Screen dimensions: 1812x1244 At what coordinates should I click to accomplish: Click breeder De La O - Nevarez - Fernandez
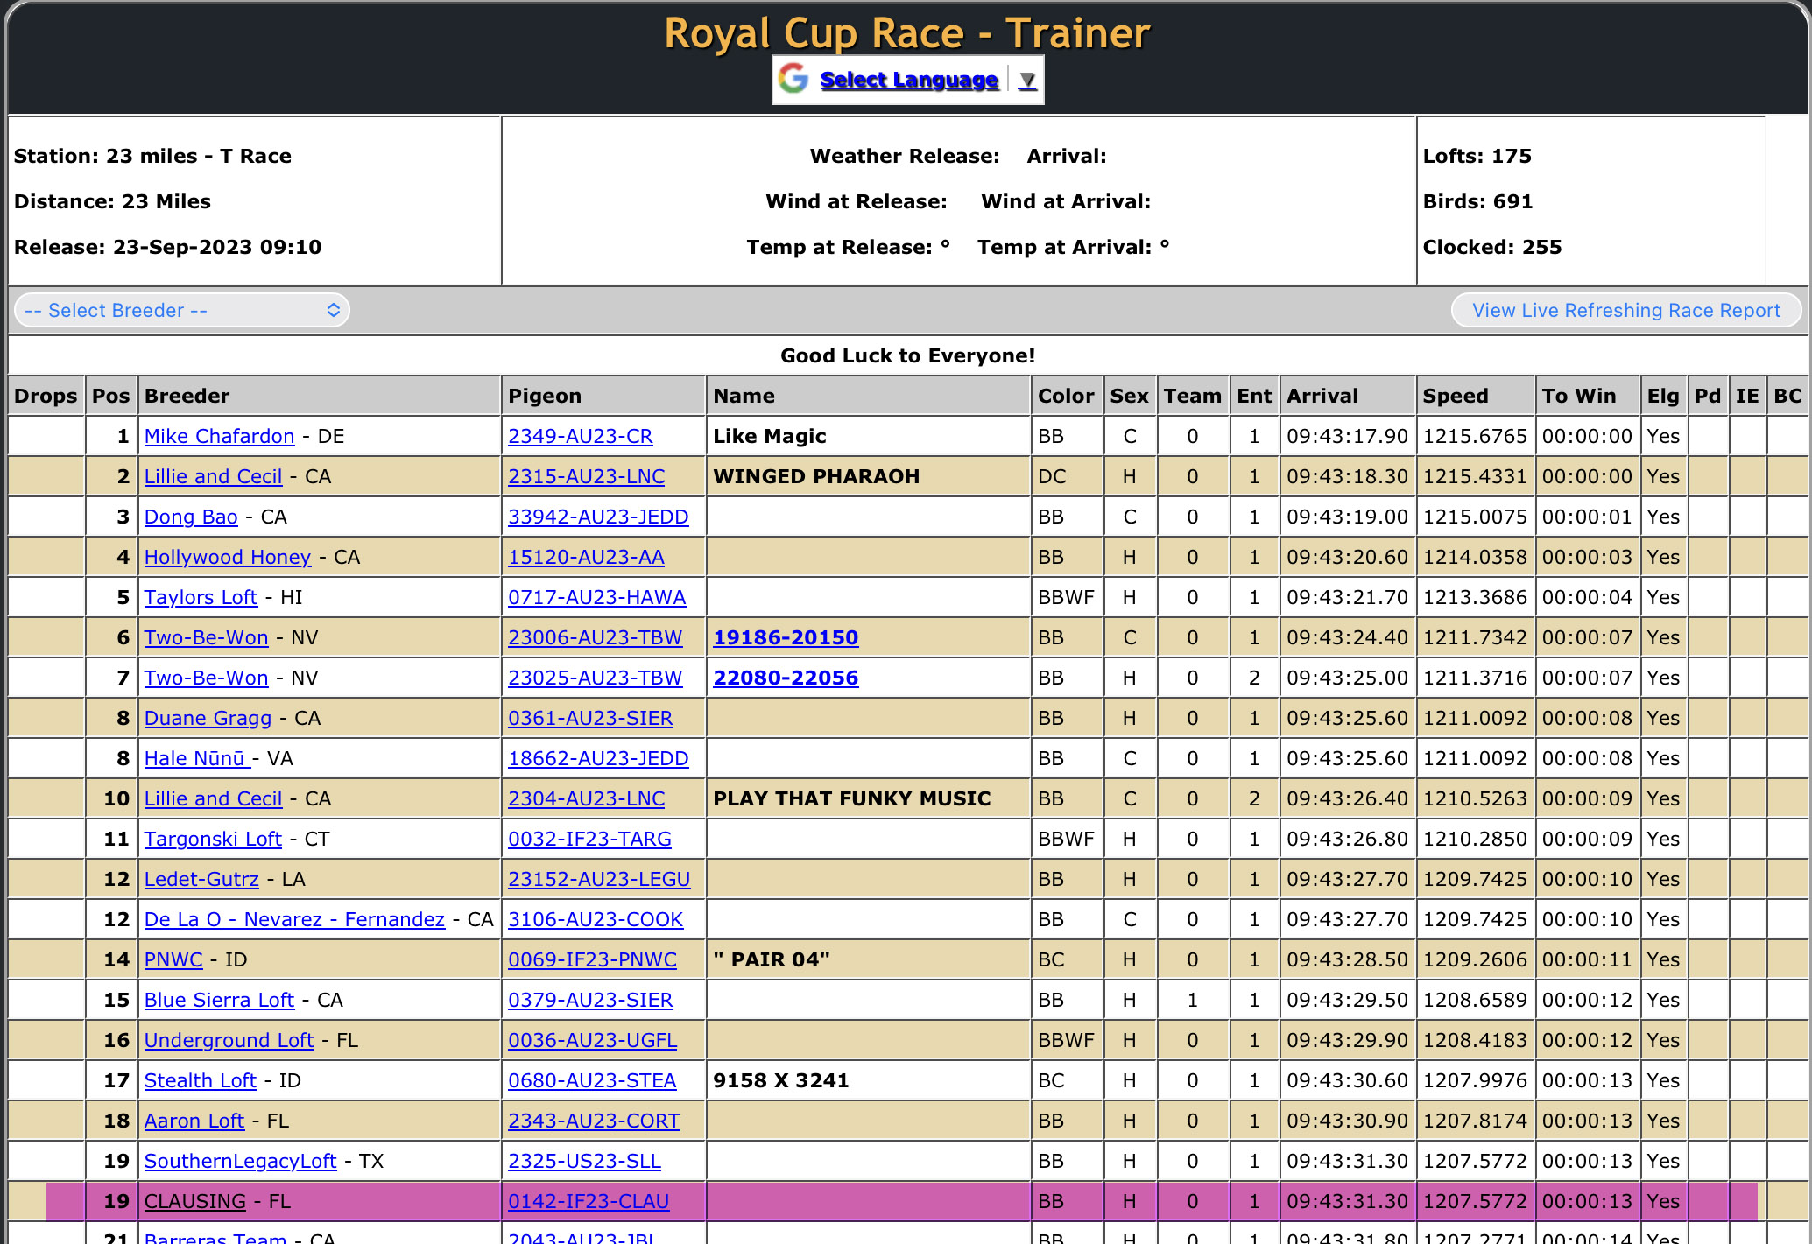294,919
